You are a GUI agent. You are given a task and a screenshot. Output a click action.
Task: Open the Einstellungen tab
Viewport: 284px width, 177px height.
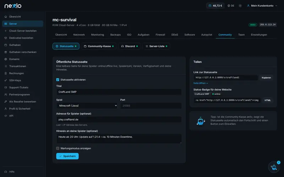coord(259,35)
